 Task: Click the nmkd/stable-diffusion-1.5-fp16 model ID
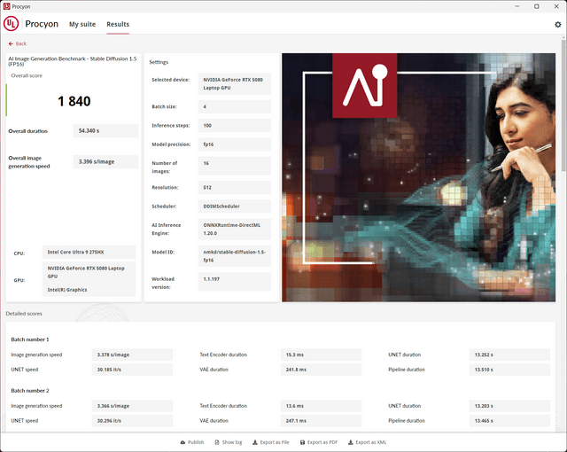click(234, 256)
